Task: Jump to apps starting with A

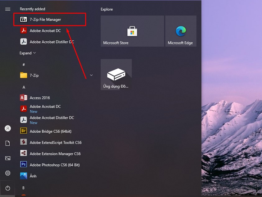Action: 24,87
